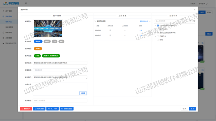This screenshot has width=216, height=121.
Task: Click the logout power icon in header
Action: (x=207, y=4)
